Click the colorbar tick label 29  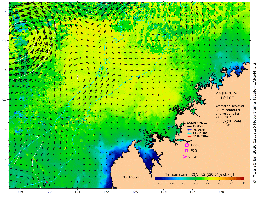click(x=231, y=183)
